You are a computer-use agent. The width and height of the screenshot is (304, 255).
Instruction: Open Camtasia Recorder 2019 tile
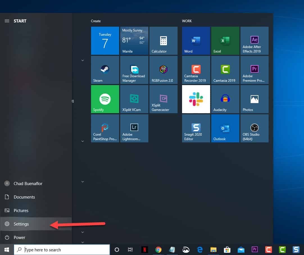(x=196, y=70)
